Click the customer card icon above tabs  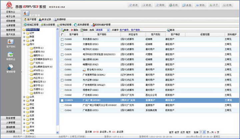[x=26, y=13]
